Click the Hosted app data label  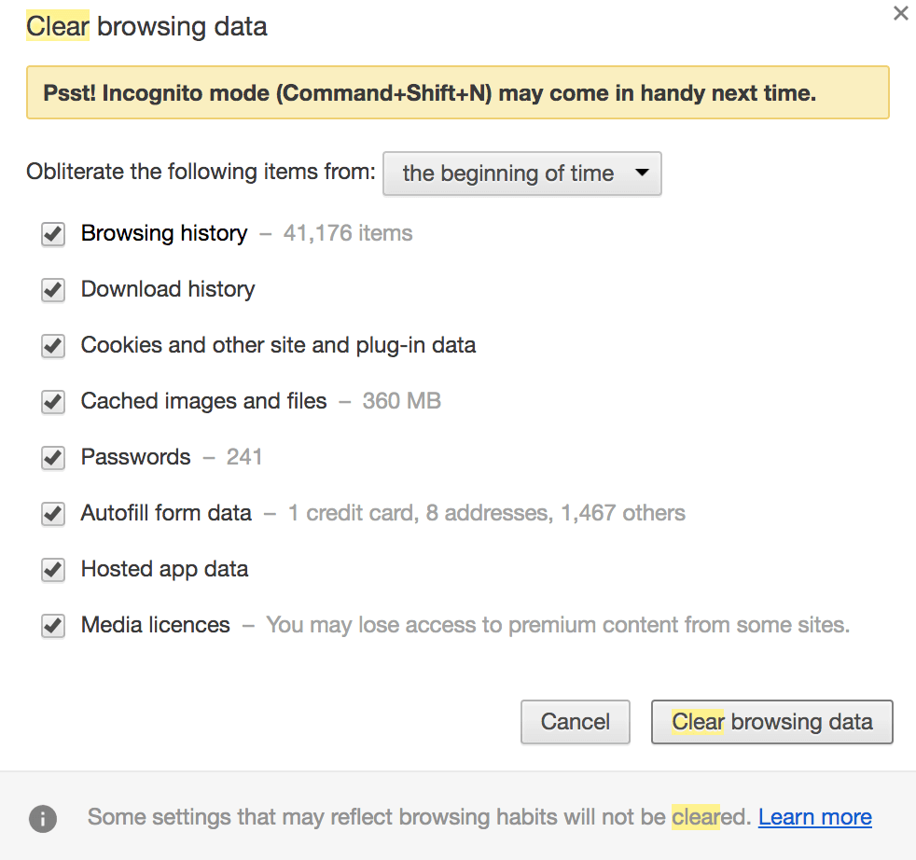[x=165, y=569]
